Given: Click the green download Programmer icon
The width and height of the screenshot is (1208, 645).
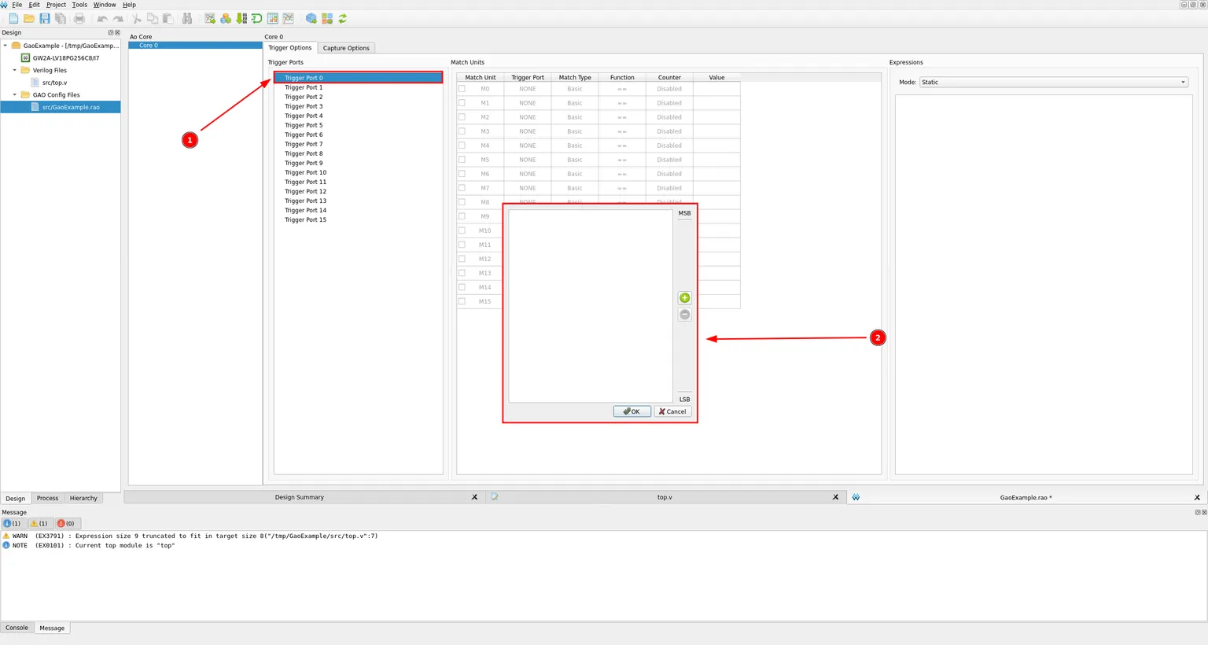Looking at the screenshot, I should click(241, 18).
